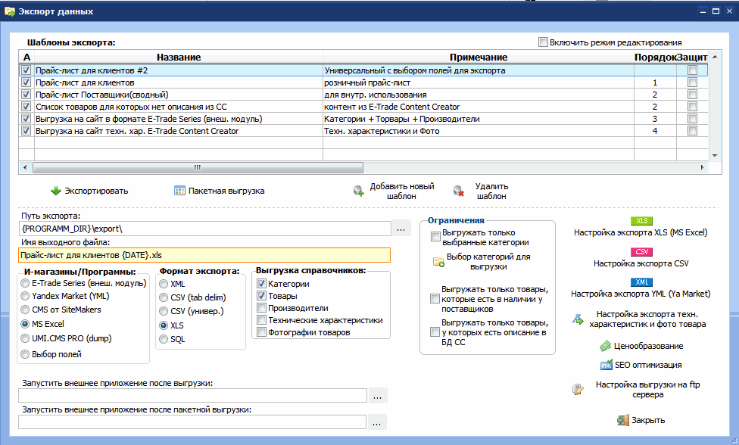The image size is (739, 445).
Task: Enable Включить режим редактирования checkbox
Action: click(x=543, y=42)
